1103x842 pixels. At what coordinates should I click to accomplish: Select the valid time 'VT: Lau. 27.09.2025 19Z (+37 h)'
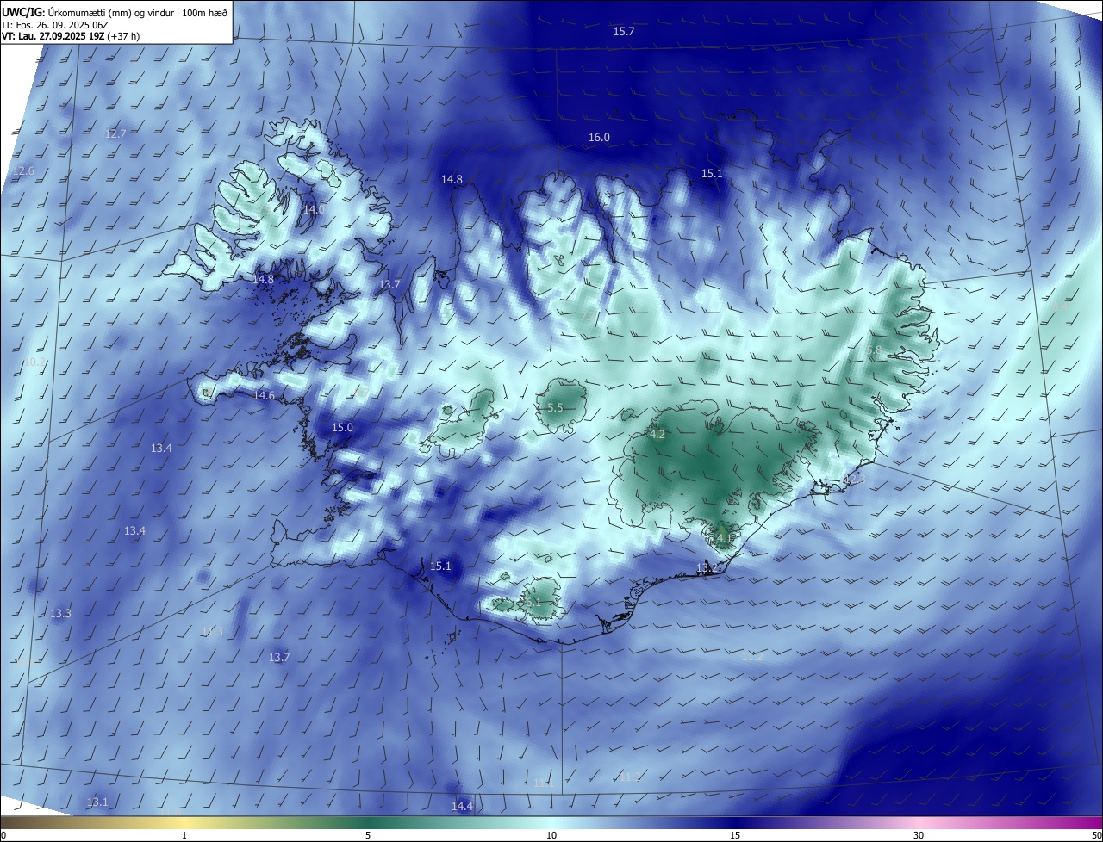tap(71, 36)
